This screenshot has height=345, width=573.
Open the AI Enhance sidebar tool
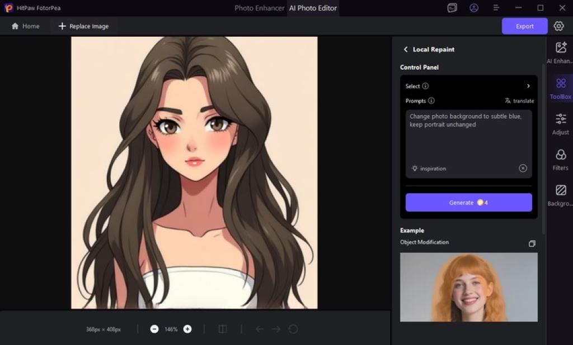click(560, 52)
